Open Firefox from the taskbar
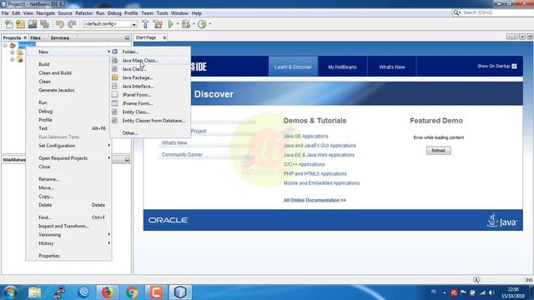Image resolution: width=534 pixels, height=300 pixels. [108, 292]
